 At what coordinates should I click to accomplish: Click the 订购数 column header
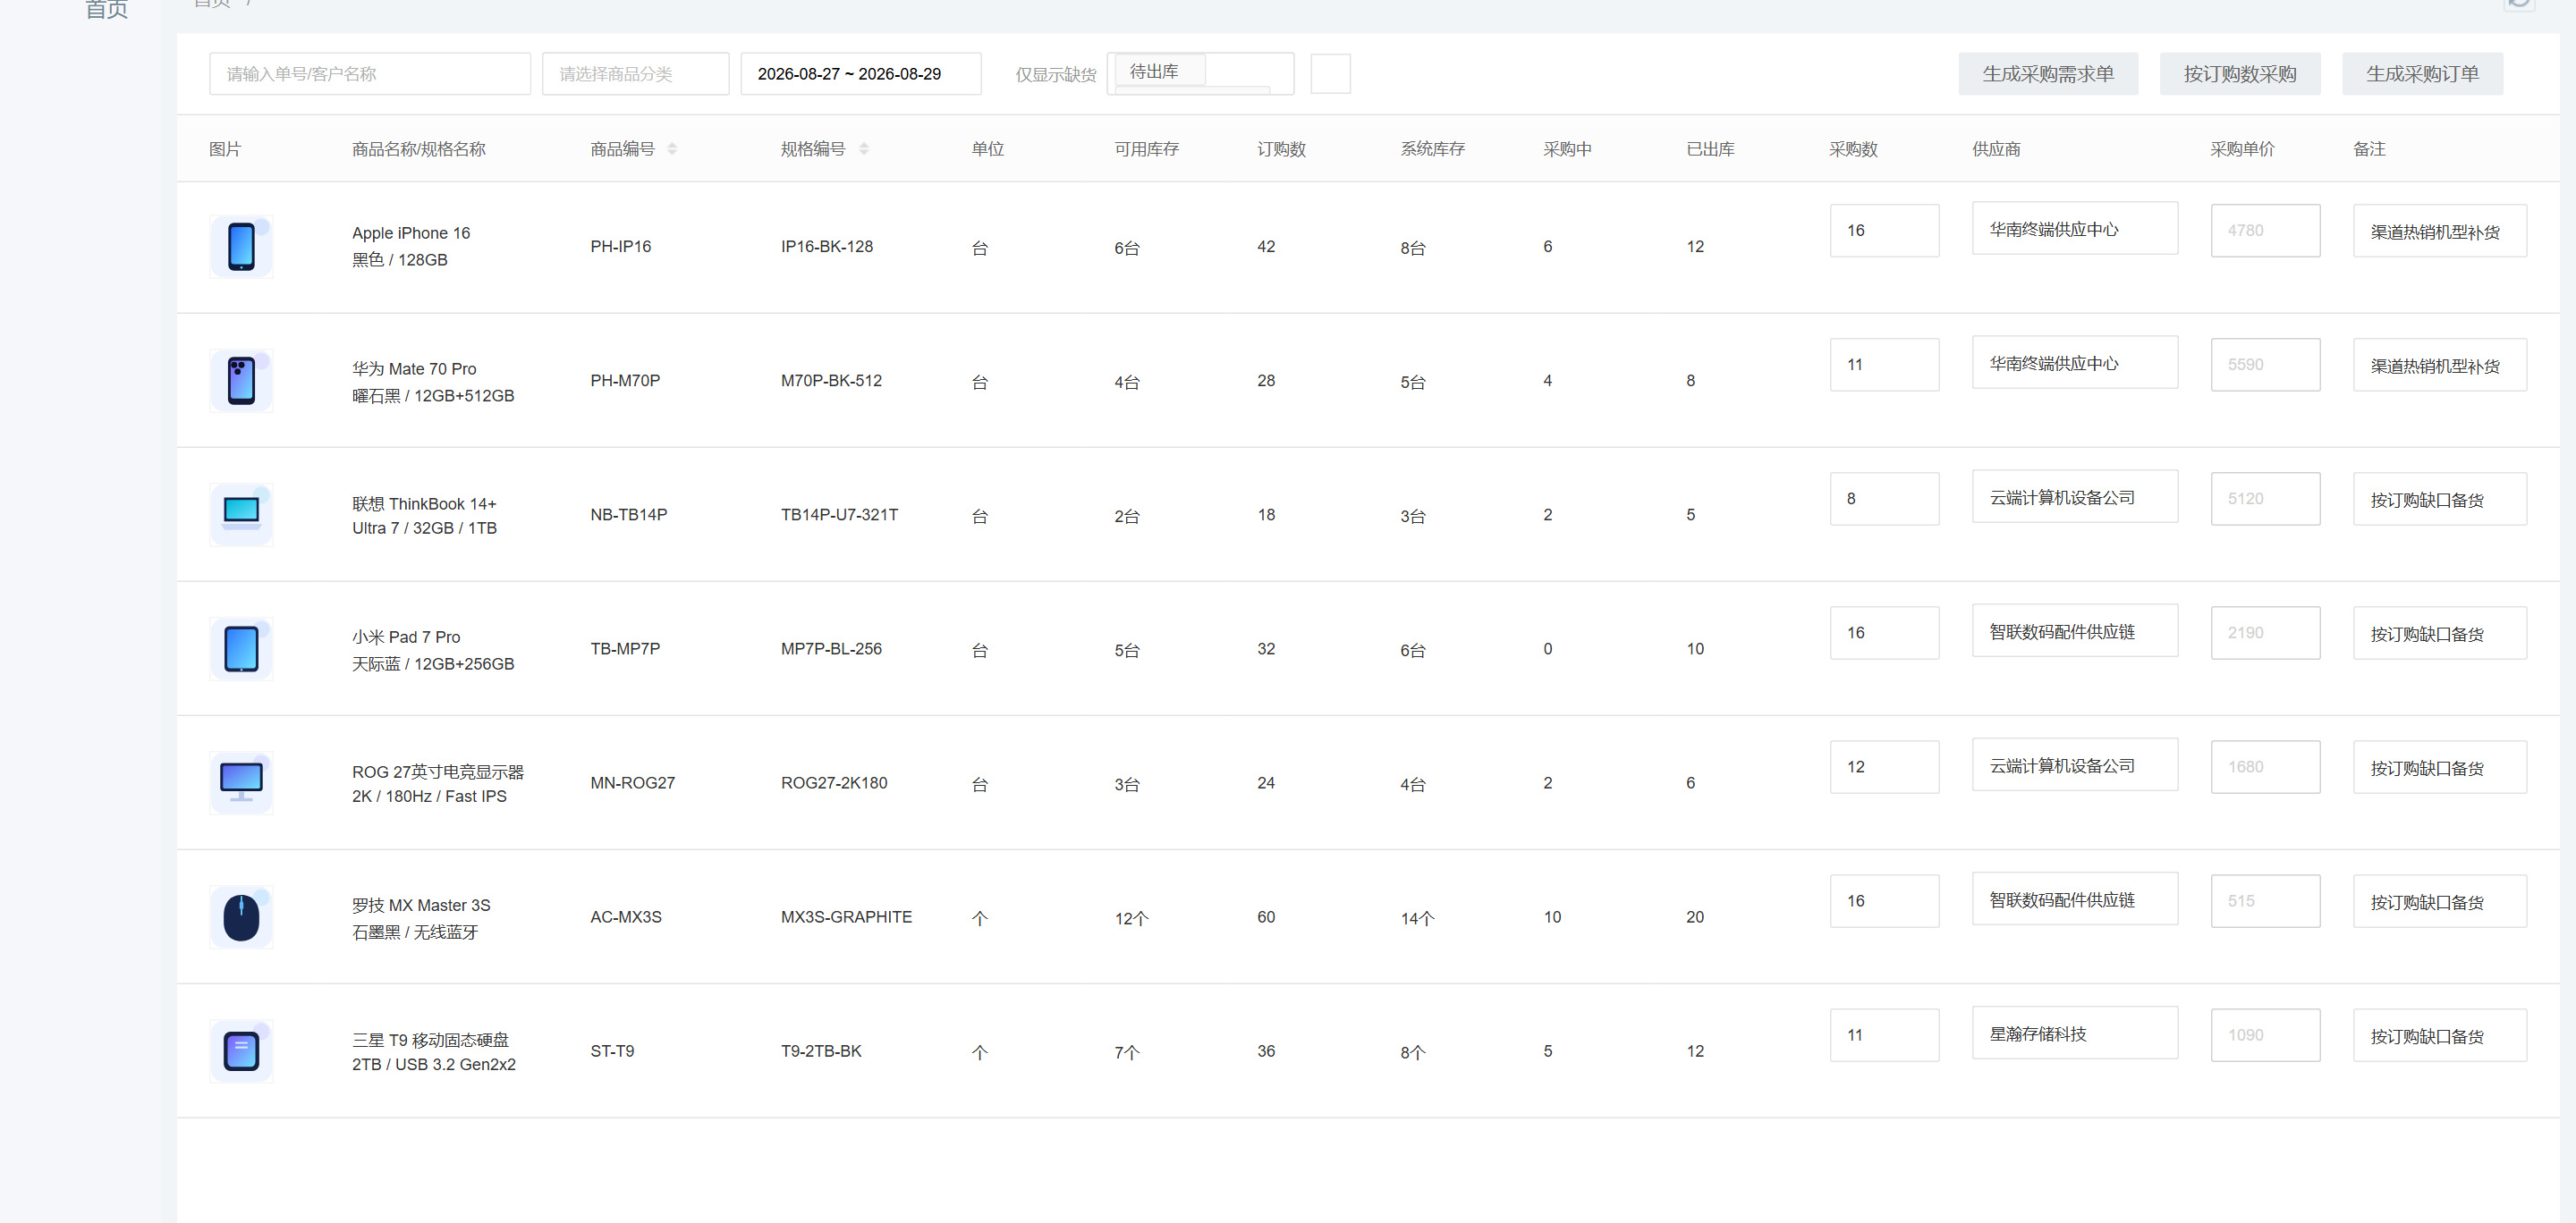pyautogui.click(x=1281, y=149)
